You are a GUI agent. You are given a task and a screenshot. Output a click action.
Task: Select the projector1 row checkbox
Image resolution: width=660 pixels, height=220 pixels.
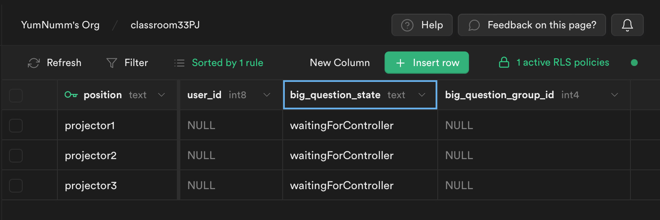16,126
